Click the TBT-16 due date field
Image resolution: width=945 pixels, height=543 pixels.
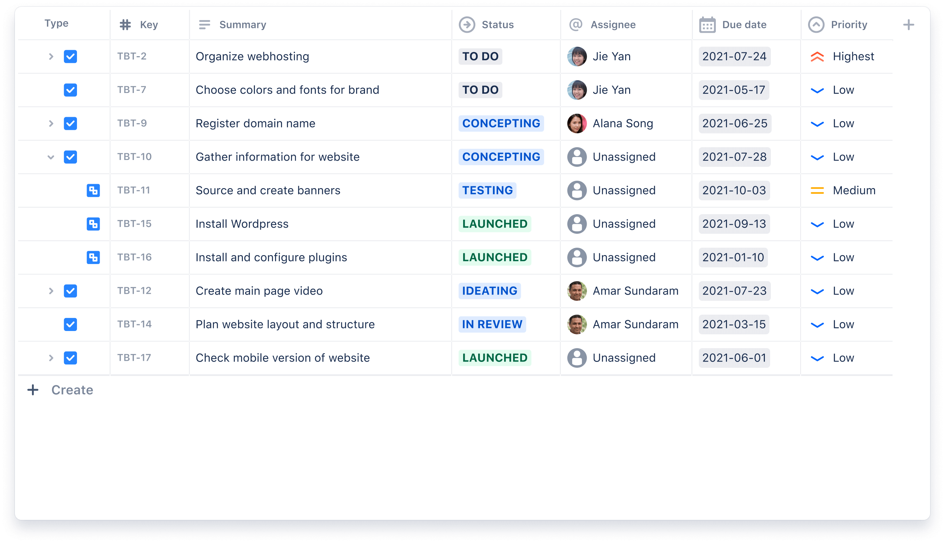point(734,257)
